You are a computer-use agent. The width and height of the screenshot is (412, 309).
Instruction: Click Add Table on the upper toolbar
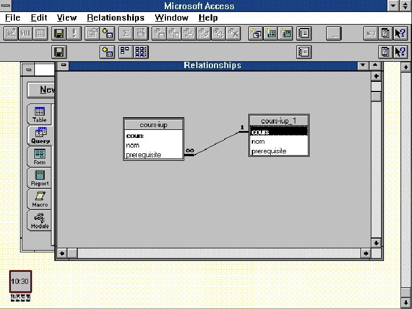107,33
